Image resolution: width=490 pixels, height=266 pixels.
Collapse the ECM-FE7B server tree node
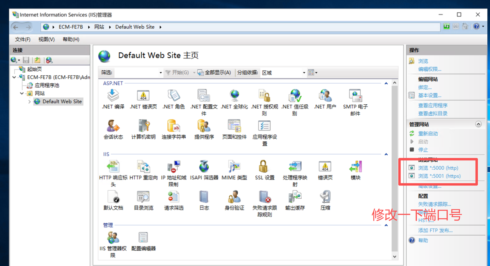point(14,77)
